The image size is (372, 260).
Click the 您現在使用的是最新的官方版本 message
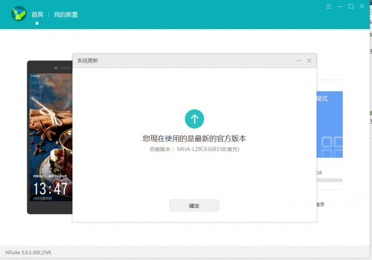(x=194, y=139)
